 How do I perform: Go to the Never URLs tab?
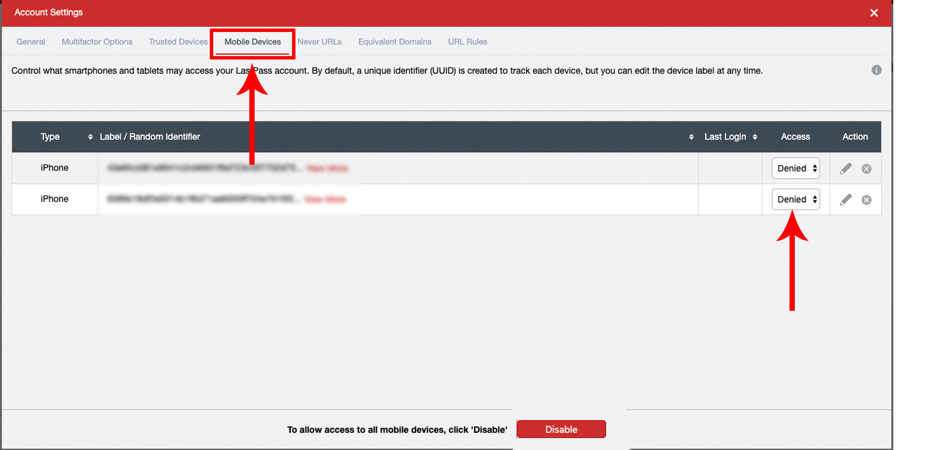click(320, 42)
